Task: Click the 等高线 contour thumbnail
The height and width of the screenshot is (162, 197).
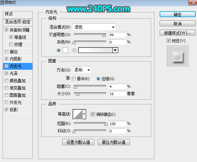Action: pos(78,114)
